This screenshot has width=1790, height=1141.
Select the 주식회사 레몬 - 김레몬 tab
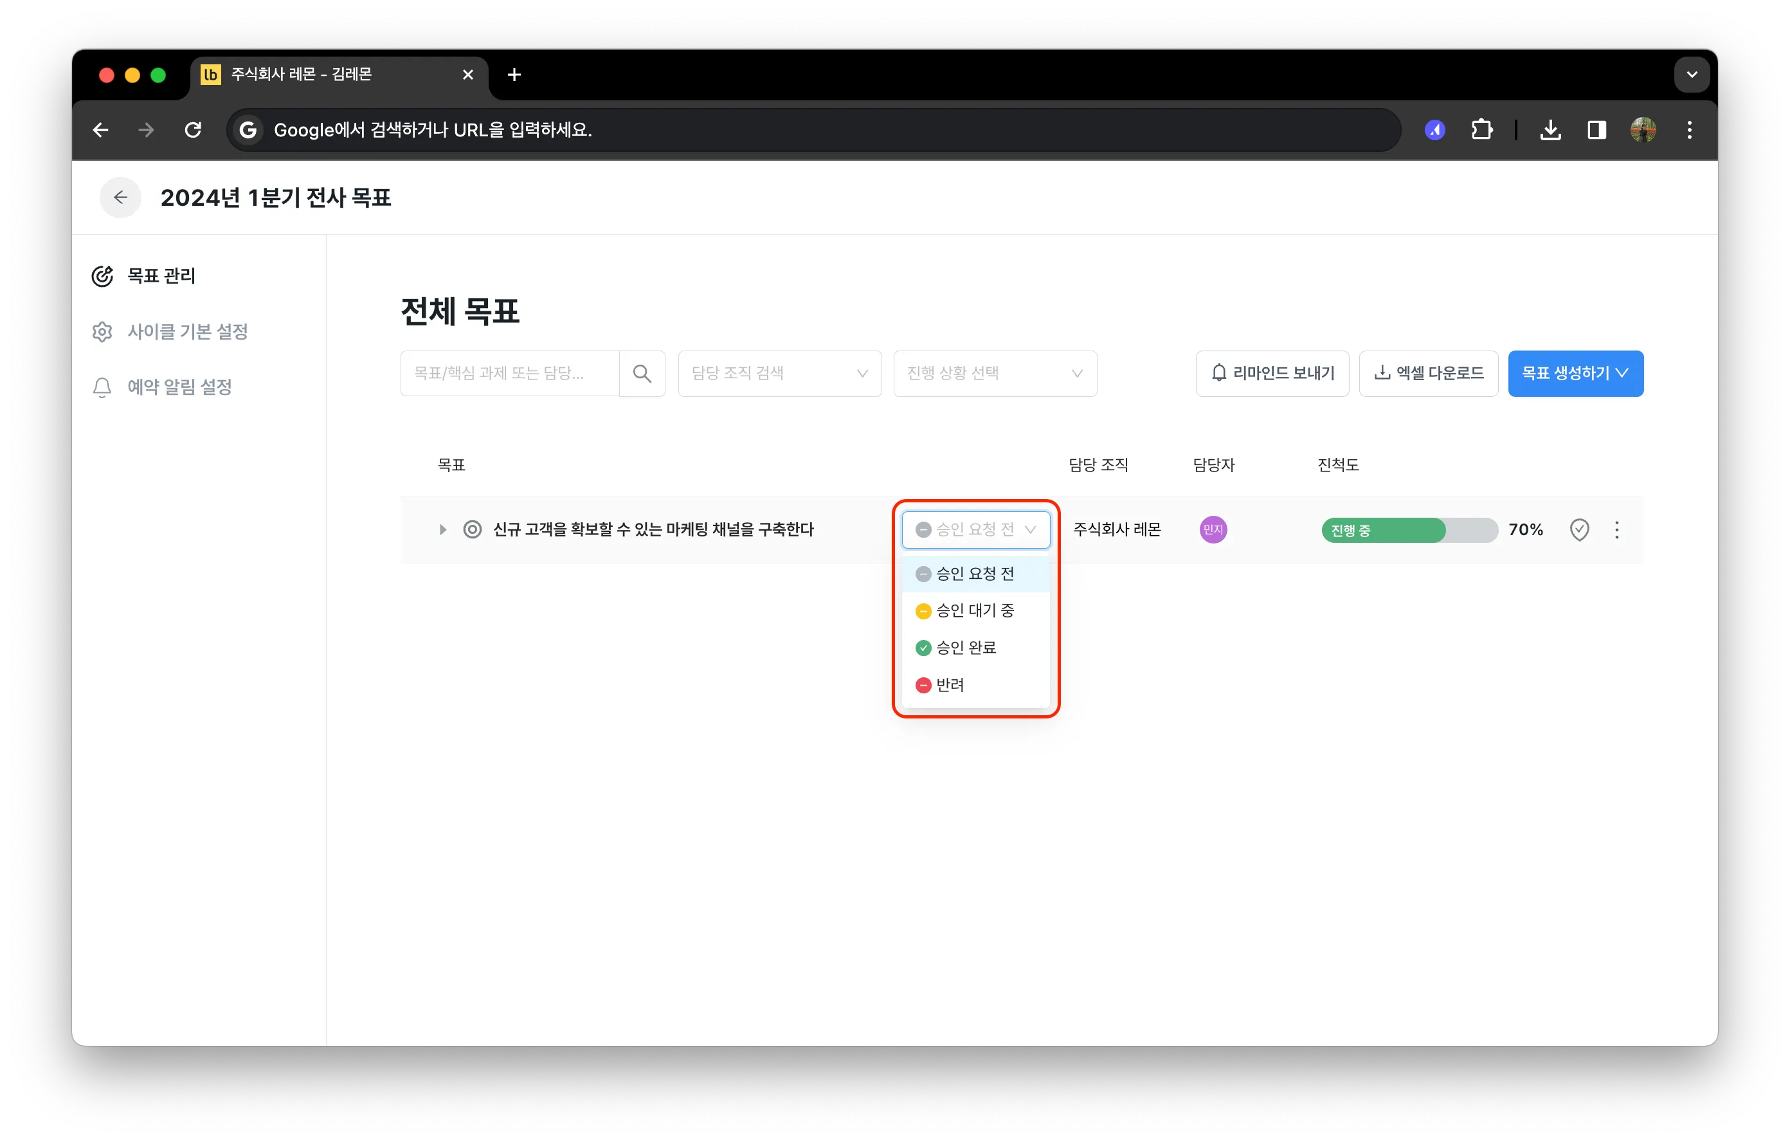[339, 75]
